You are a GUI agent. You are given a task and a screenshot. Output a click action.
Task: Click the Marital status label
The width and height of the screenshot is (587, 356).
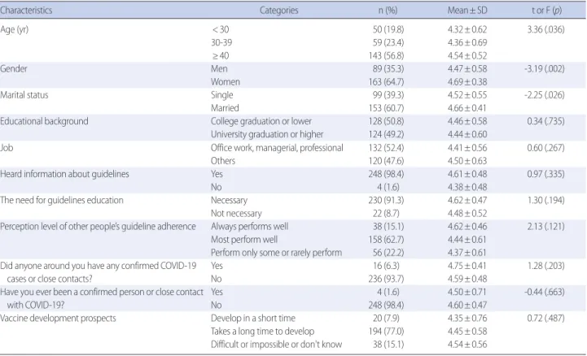coord(24,95)
